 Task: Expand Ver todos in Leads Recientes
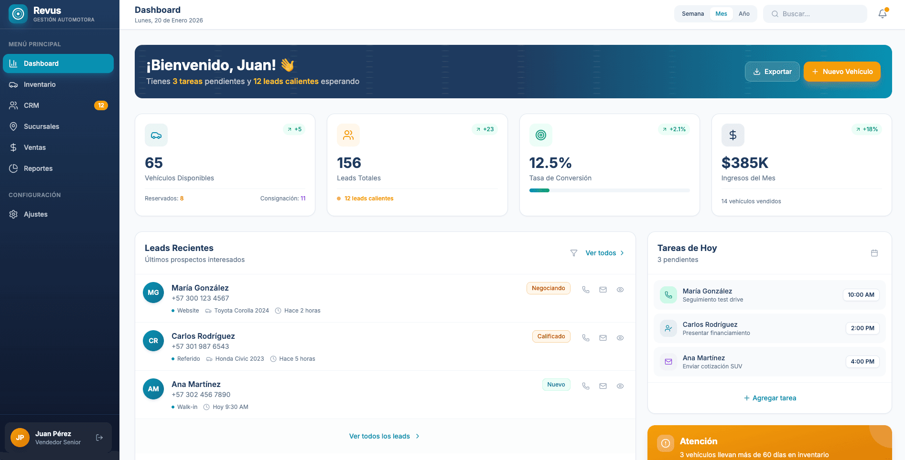604,253
